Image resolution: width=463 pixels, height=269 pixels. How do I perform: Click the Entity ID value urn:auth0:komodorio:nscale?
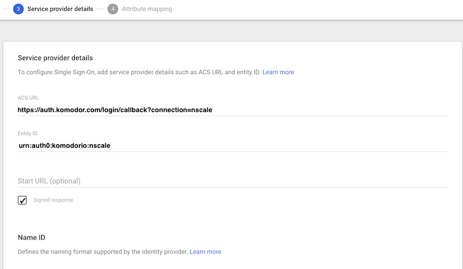64,145
